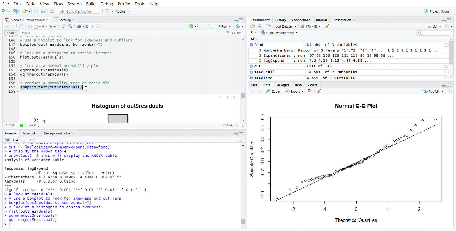The height and width of the screenshot is (231, 456).
Task: Click the Source editor mode button
Action: click(11, 33)
